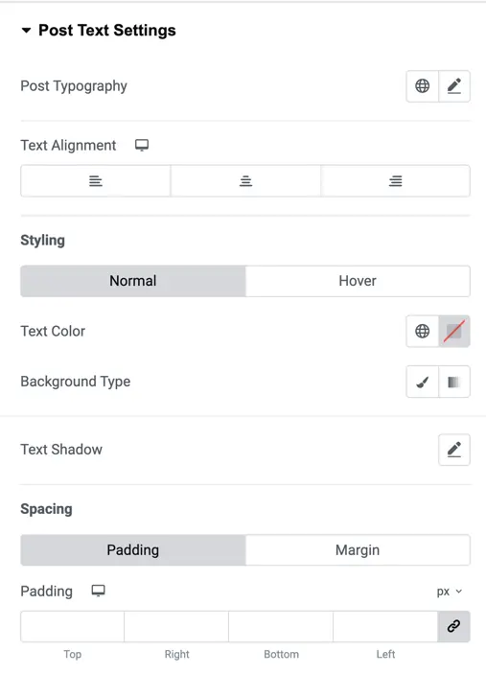The height and width of the screenshot is (674, 486).
Task: Switch to the Margin spacing tab
Action: [x=358, y=550]
